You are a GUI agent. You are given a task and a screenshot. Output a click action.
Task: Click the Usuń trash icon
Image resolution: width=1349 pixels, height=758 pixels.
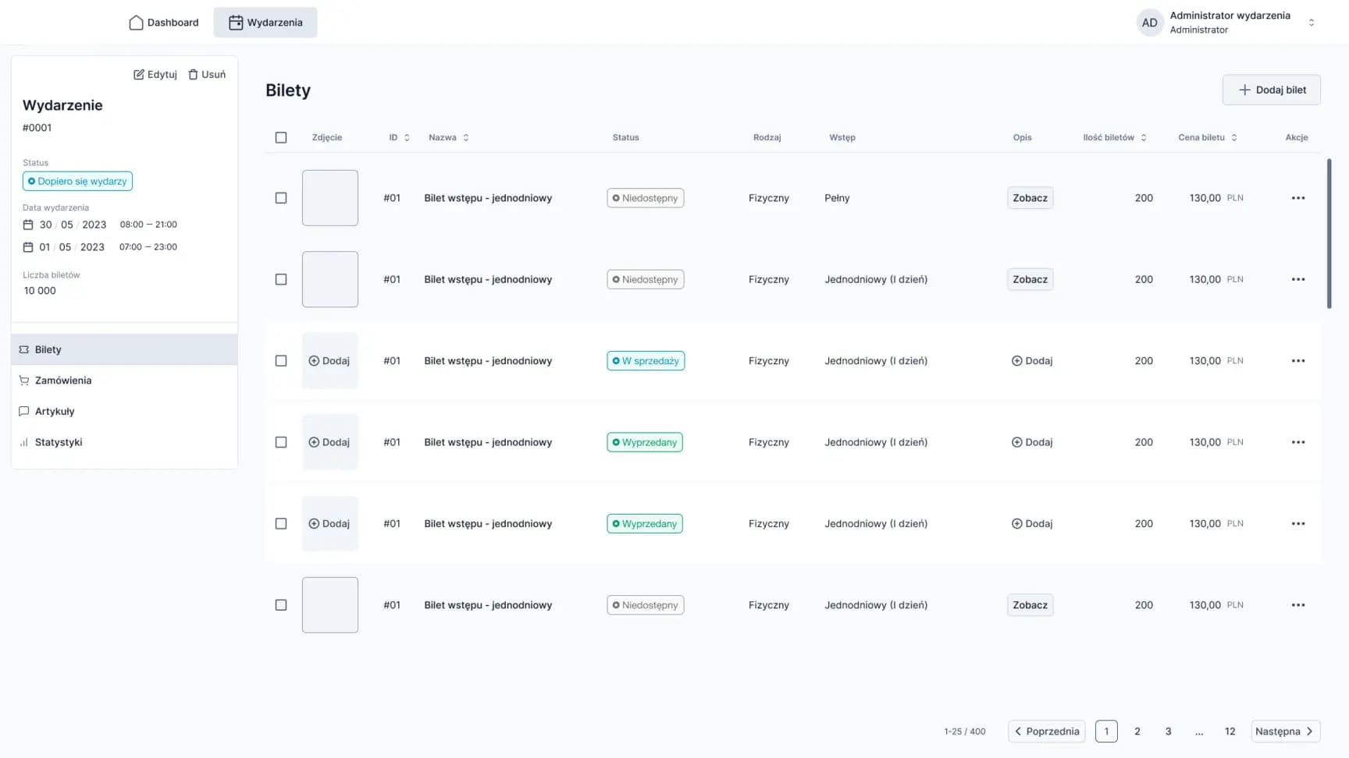(x=193, y=75)
